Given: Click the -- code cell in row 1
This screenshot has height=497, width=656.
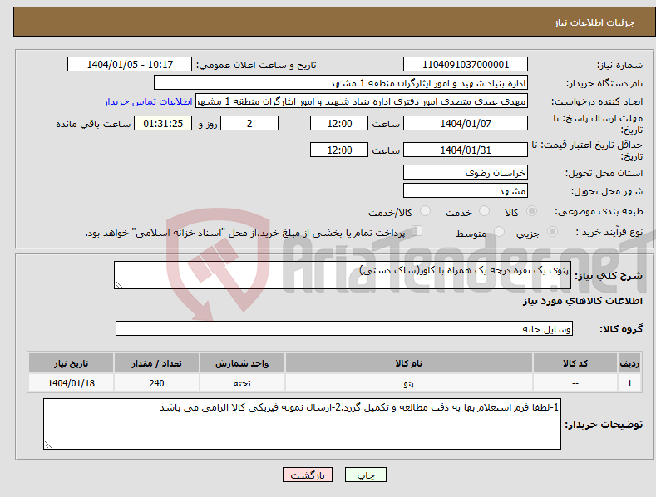Looking at the screenshot, I should pyautogui.click(x=575, y=383).
